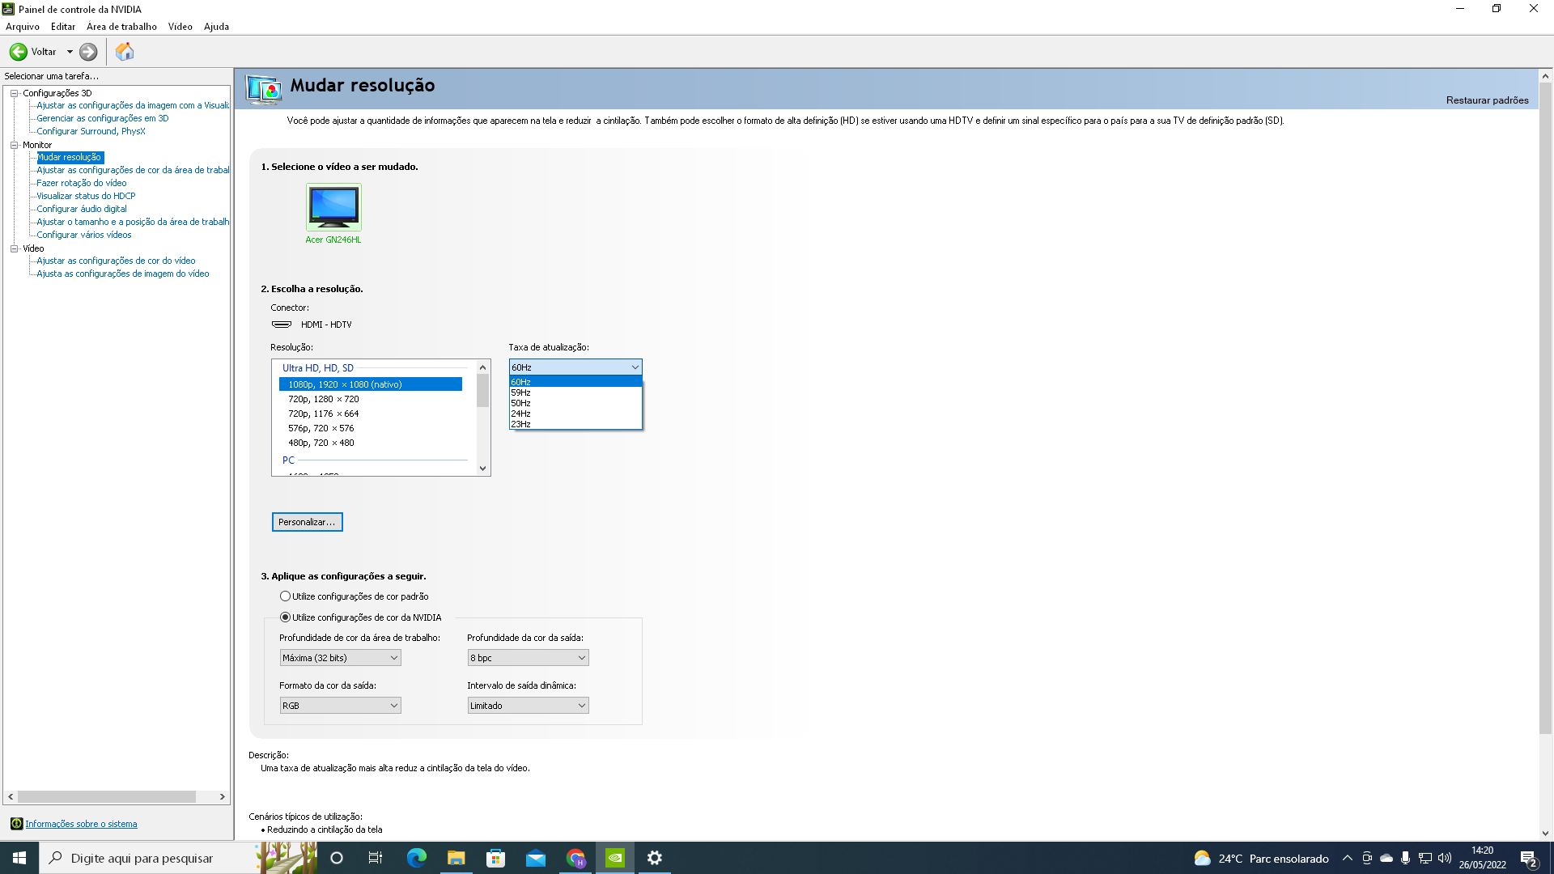Viewport: 1554px width, 874px height.
Task: Click the weather widget on taskbar
Action: 1261,858
